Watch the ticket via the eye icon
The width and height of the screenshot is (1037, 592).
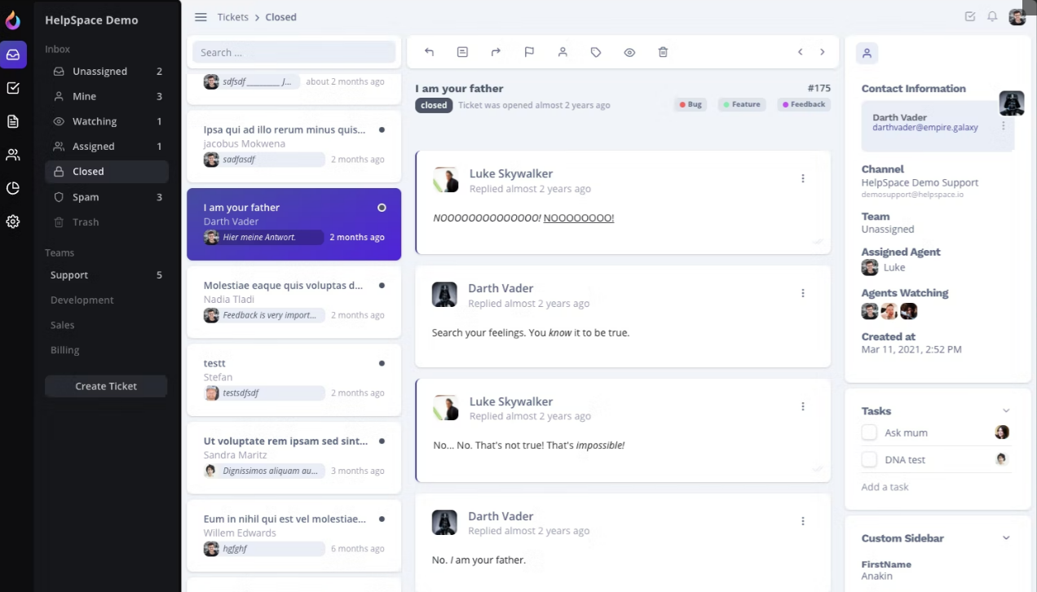(x=629, y=51)
